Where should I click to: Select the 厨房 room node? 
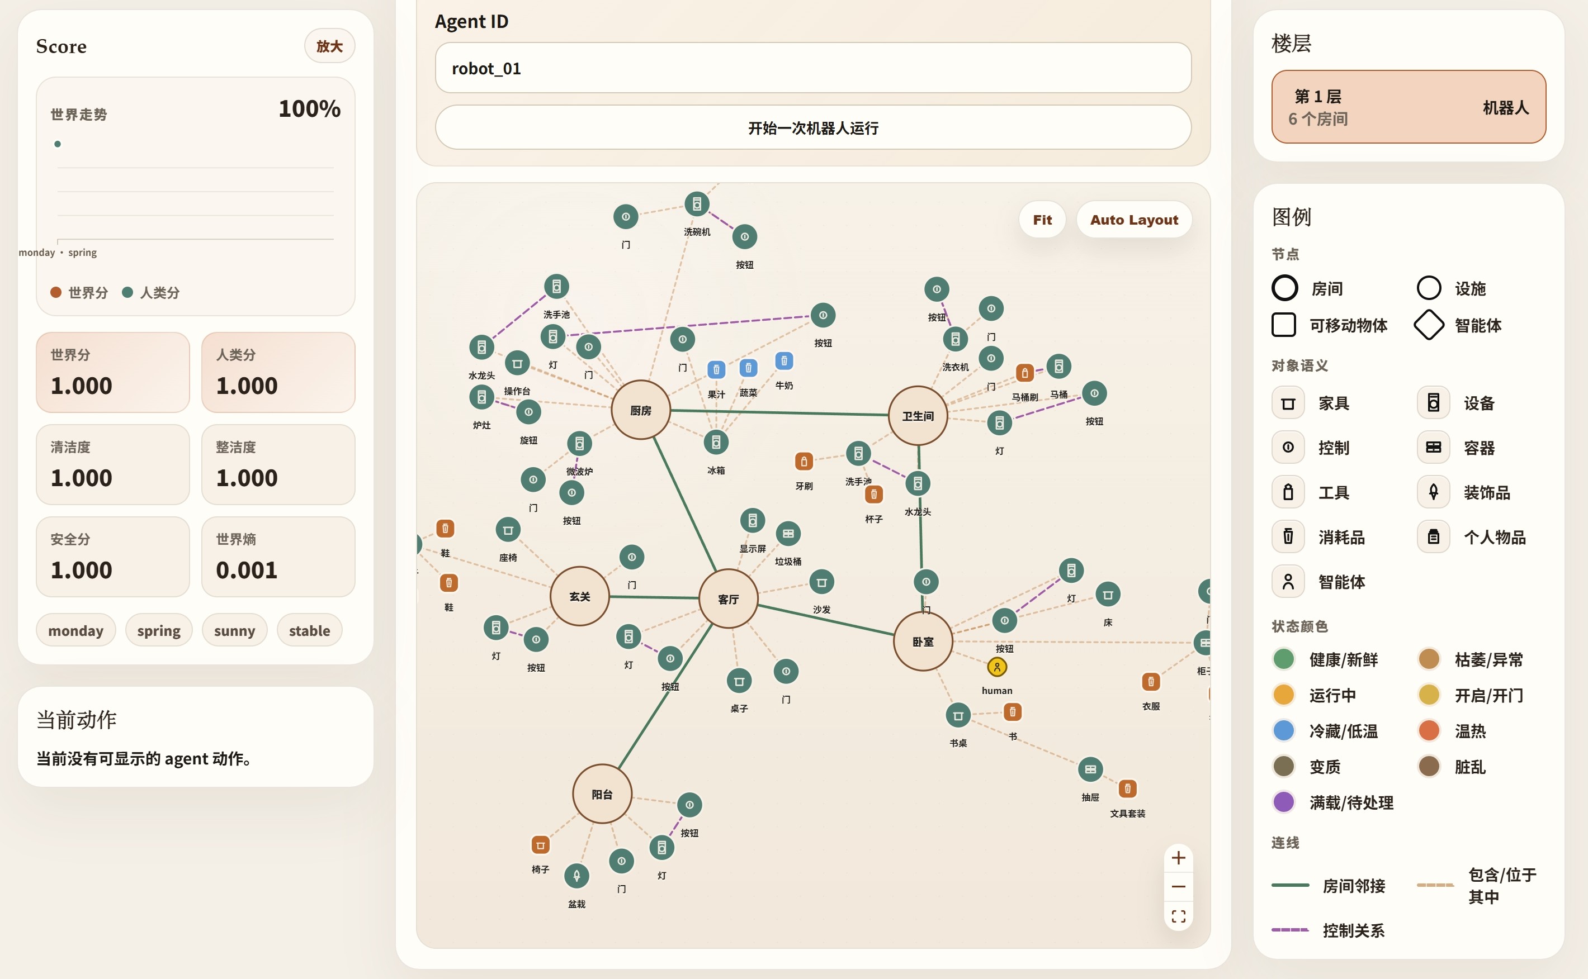[641, 411]
